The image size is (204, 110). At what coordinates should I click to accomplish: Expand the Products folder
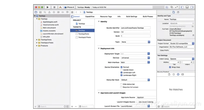pyautogui.click(x=37, y=46)
